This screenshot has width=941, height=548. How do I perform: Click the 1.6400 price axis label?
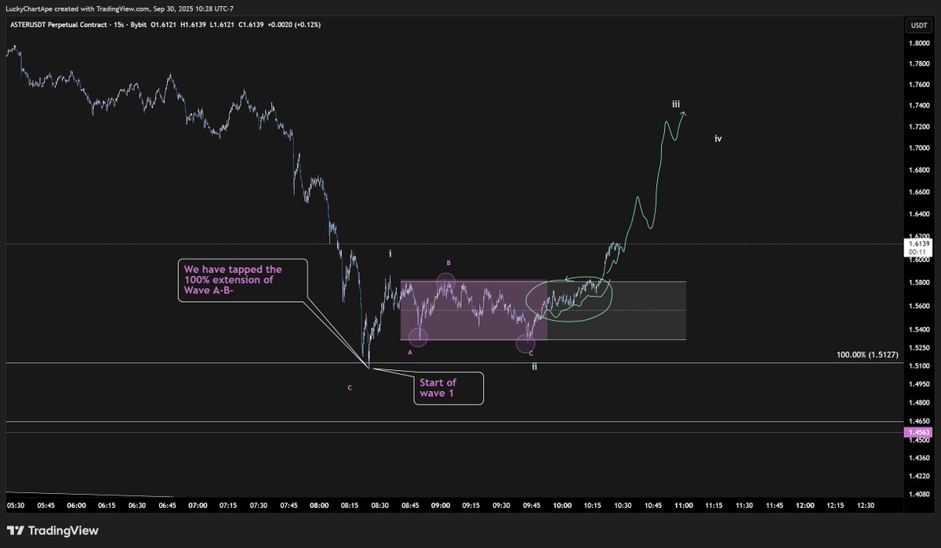click(918, 214)
